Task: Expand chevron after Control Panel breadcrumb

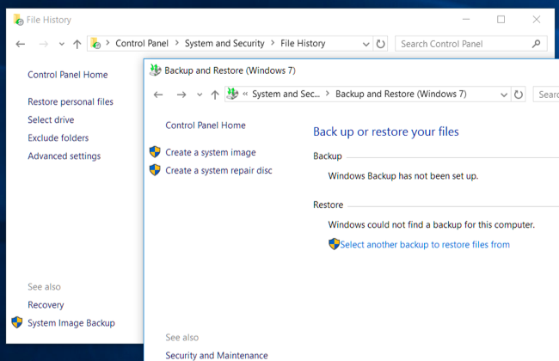Action: (x=177, y=43)
